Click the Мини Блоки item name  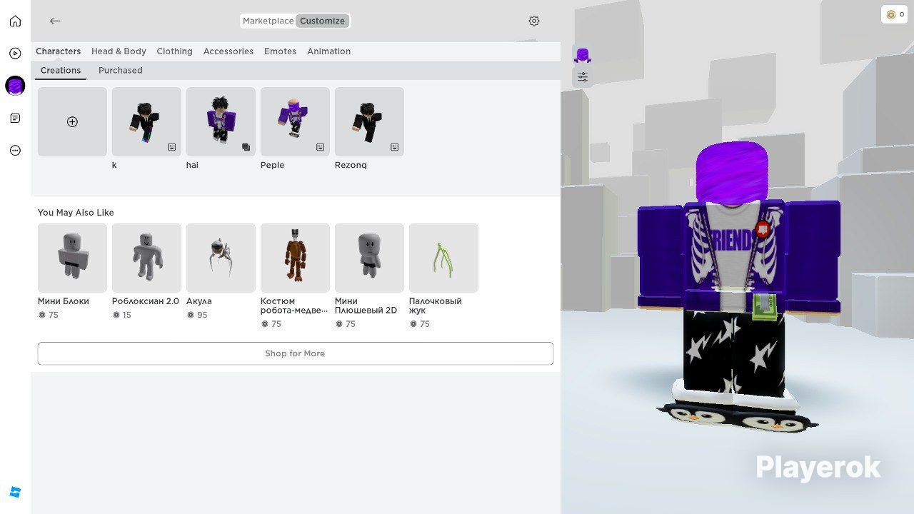[x=64, y=301]
